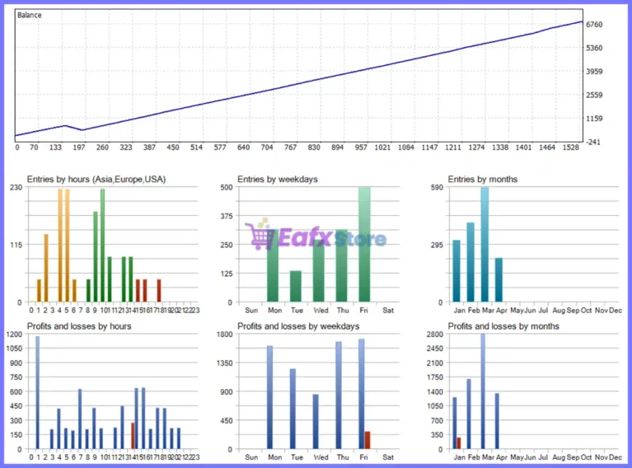Select Tue bar in Entries by weekdays
This screenshot has width=632, height=468.
tap(296, 286)
